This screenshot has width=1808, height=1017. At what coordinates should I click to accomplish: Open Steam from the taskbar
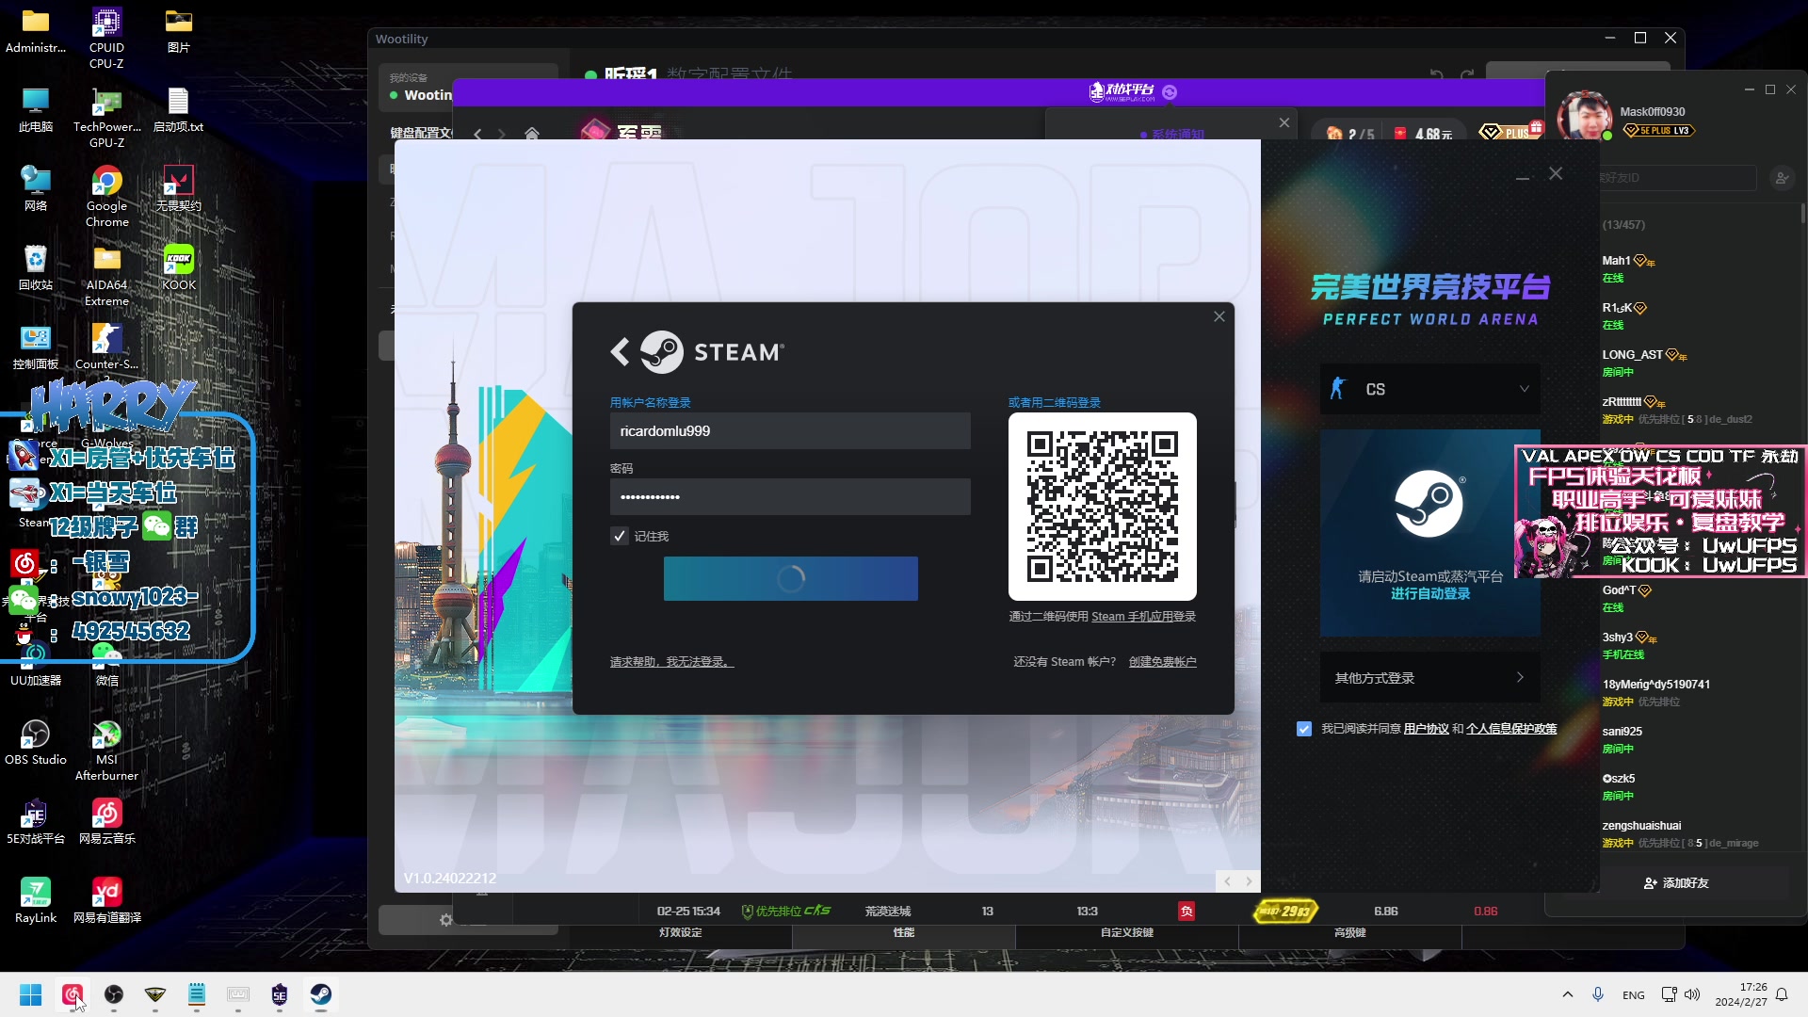click(x=321, y=994)
